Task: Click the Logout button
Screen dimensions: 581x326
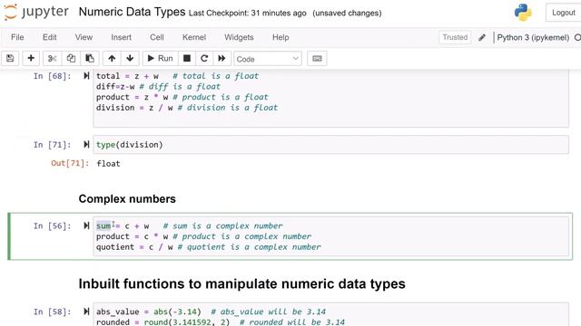Action: click(x=564, y=13)
